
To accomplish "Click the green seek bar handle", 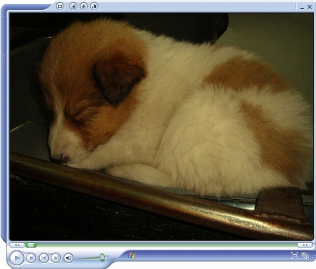I will (x=31, y=245).
